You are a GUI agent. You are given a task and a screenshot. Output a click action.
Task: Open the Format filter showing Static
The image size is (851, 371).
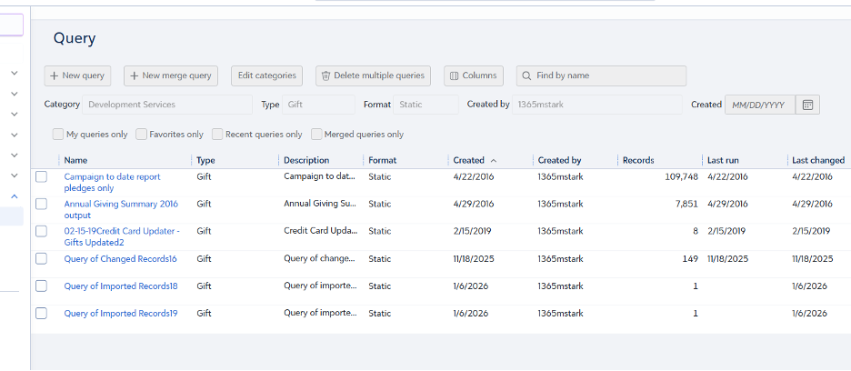pos(426,105)
